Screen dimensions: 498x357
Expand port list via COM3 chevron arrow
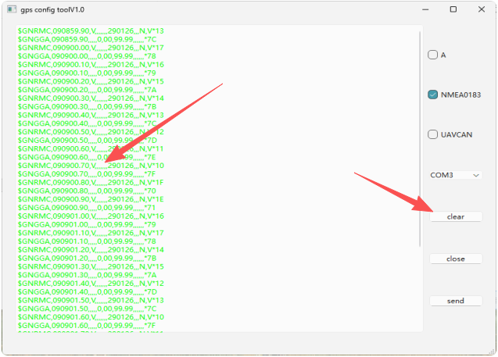(x=476, y=175)
